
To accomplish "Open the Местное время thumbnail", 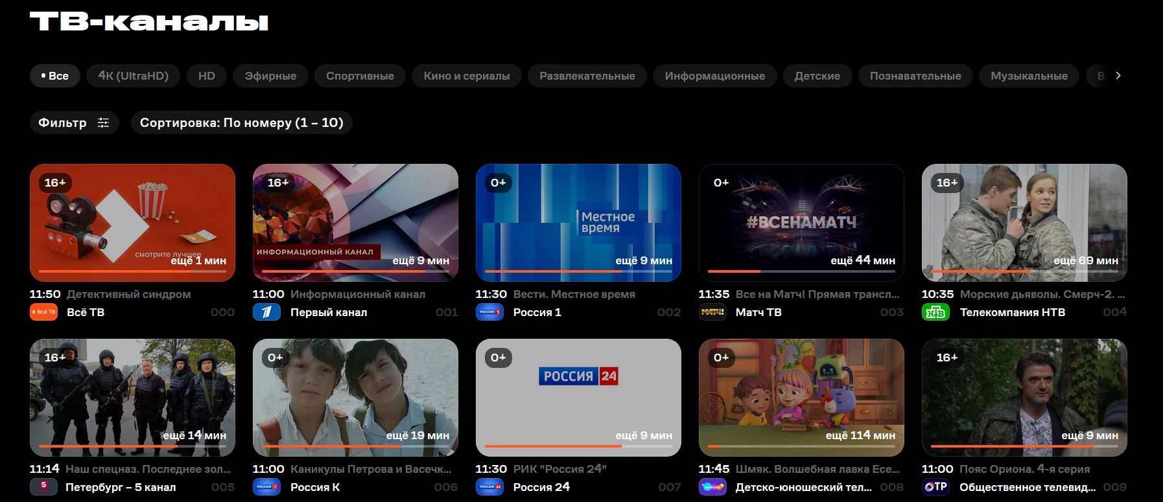I will tap(578, 222).
